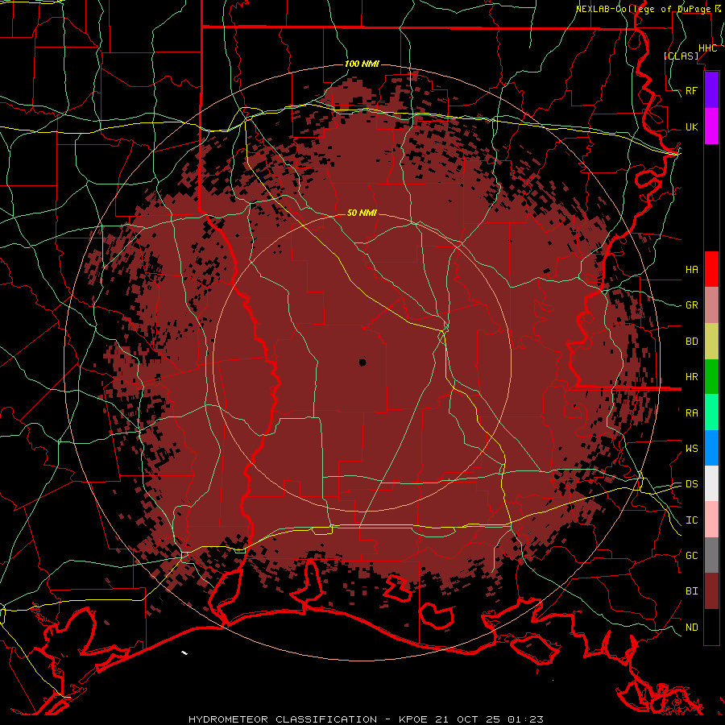
Task: Click the BI legend label
Action: pyautogui.click(x=692, y=591)
